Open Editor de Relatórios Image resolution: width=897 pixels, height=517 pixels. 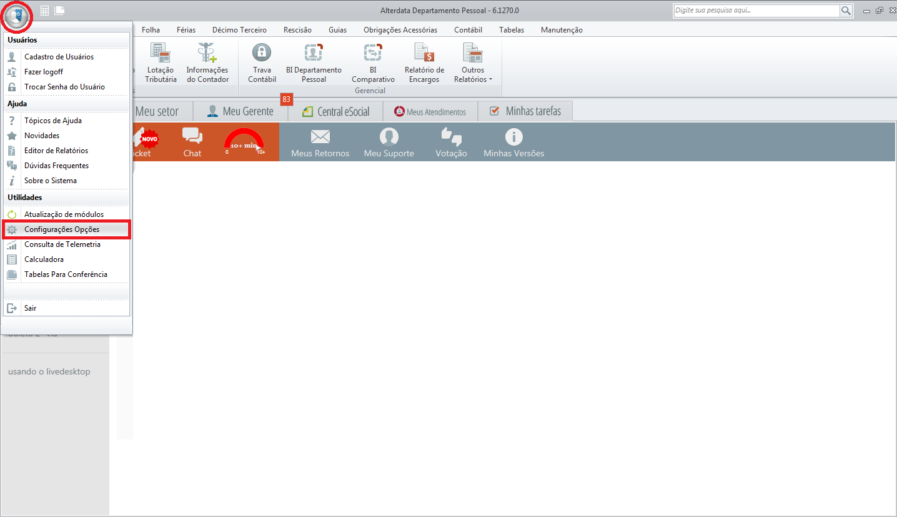[x=66, y=151]
